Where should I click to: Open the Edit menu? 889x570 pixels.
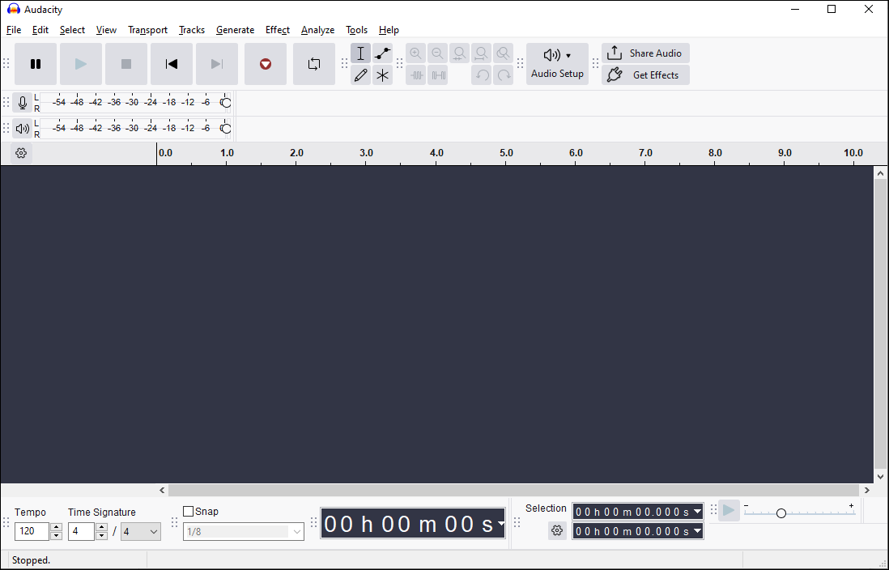click(x=40, y=30)
